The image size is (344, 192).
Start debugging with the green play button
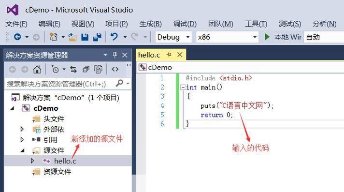coord(267,37)
